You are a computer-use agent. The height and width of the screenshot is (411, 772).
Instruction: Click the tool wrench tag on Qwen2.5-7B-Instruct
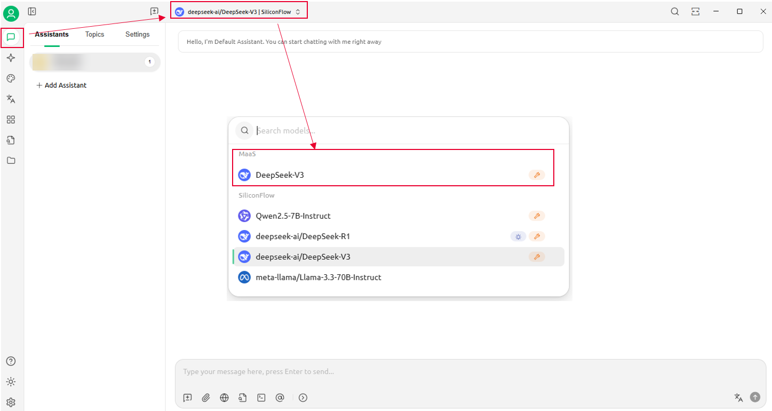[x=537, y=216]
